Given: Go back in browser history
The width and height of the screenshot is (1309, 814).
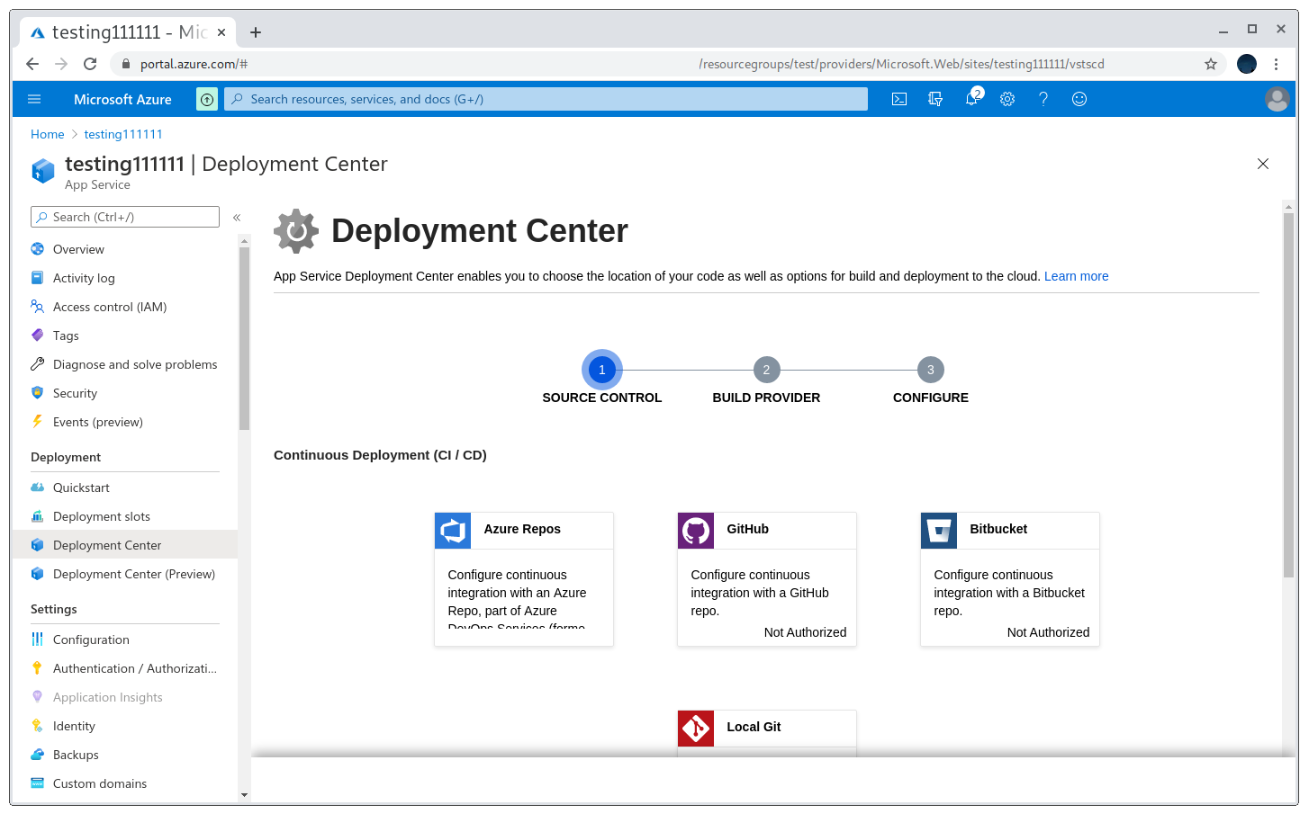Looking at the screenshot, I should [x=32, y=64].
